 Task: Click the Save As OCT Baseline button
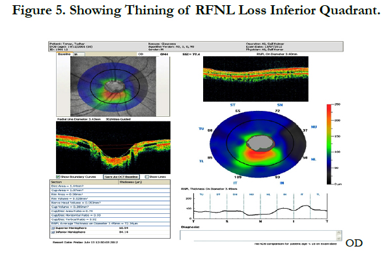click(x=121, y=177)
